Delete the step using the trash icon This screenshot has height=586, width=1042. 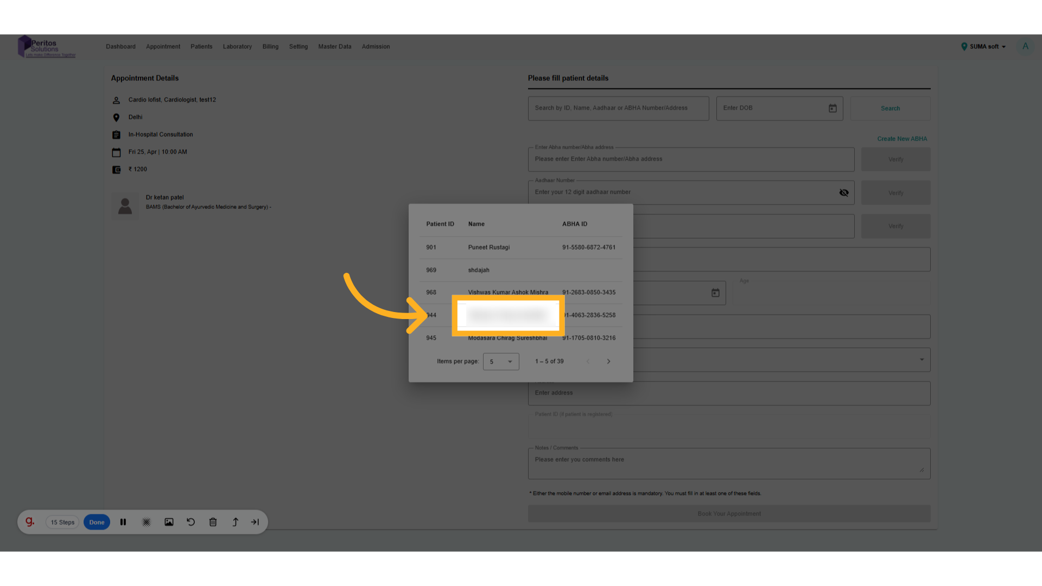[213, 522]
